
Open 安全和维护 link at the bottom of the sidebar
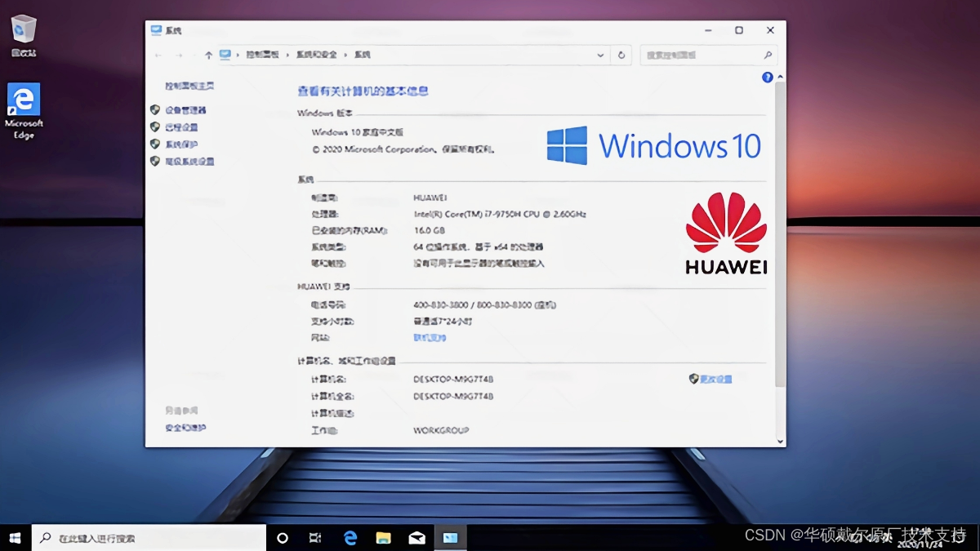click(x=185, y=428)
